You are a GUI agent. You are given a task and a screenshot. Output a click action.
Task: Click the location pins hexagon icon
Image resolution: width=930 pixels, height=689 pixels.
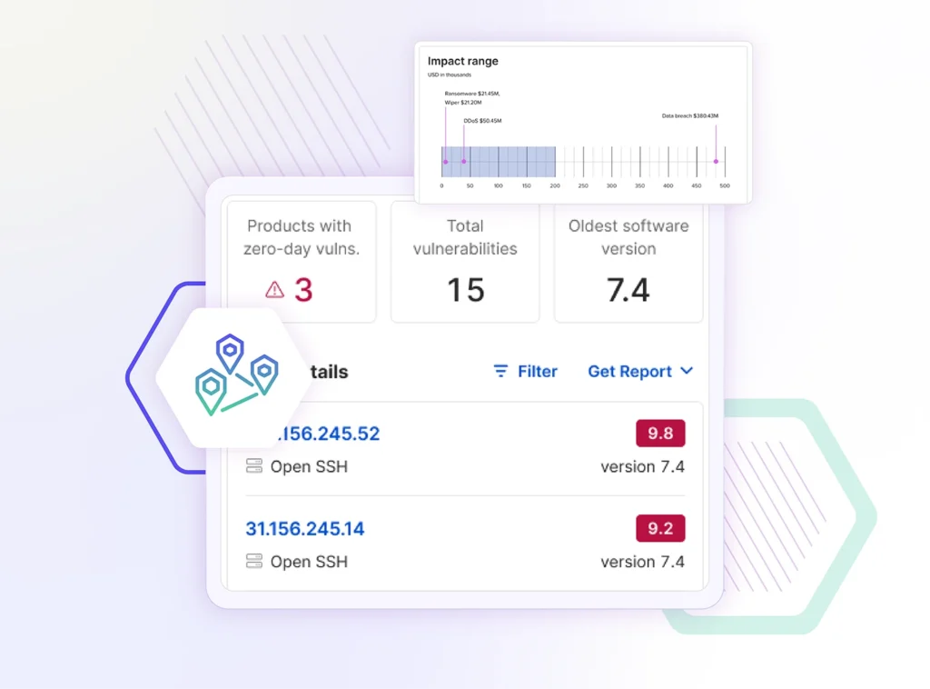coord(234,376)
